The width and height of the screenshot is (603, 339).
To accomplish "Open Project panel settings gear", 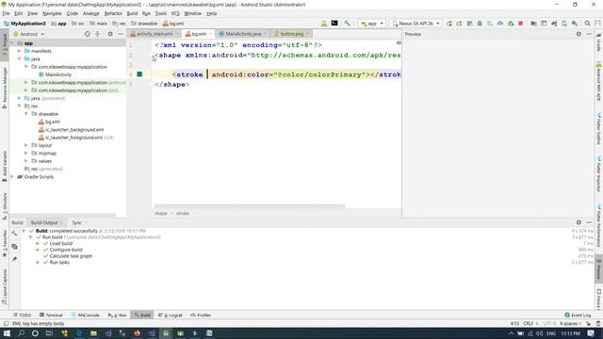I will point(110,34).
